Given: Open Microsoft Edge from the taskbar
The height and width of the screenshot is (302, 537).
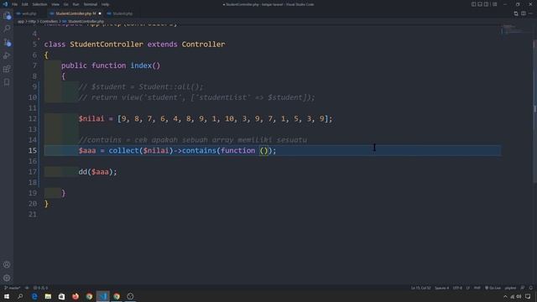Looking at the screenshot, I should (x=34, y=296).
